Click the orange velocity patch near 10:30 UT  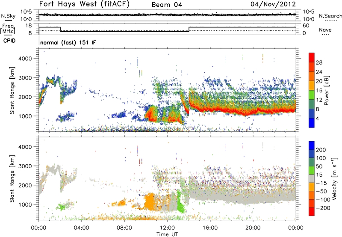click(150, 202)
